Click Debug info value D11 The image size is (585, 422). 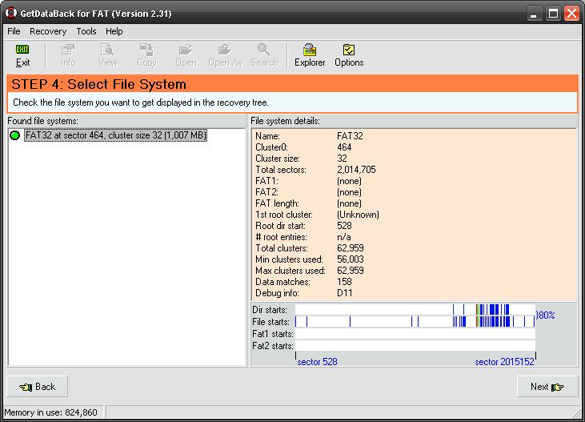click(344, 293)
